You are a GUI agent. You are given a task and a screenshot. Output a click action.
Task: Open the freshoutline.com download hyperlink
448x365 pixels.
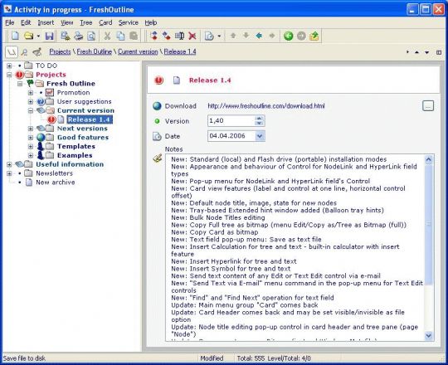[266, 106]
